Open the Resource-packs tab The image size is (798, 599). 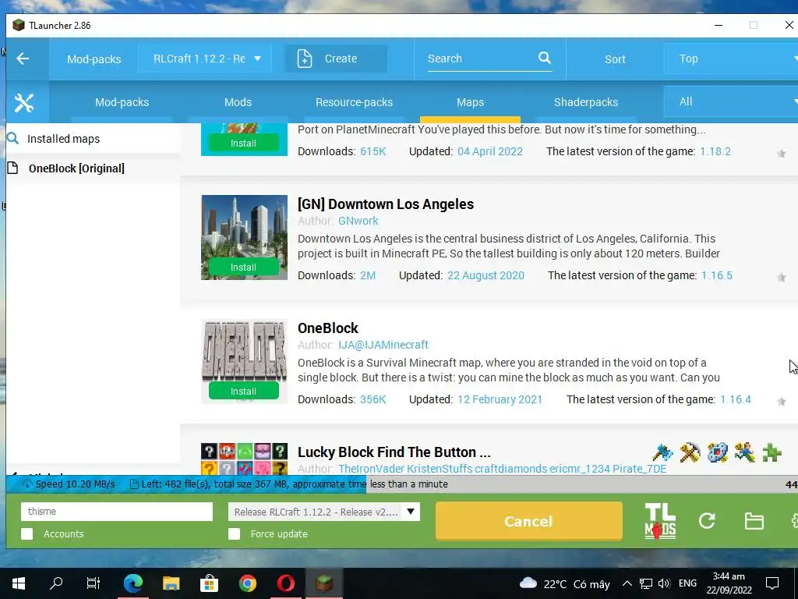tap(355, 102)
